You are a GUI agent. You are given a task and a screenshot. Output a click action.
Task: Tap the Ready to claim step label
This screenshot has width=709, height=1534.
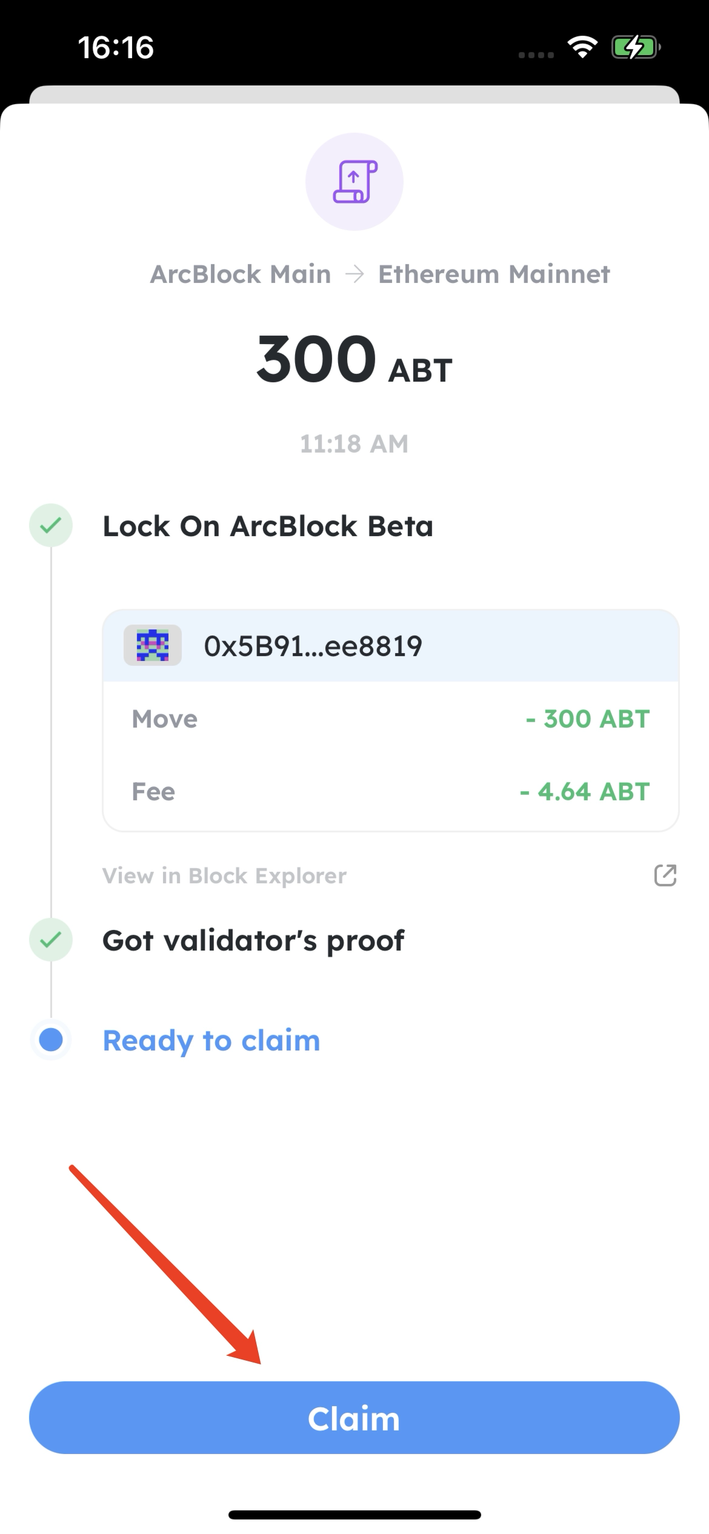point(211,1040)
